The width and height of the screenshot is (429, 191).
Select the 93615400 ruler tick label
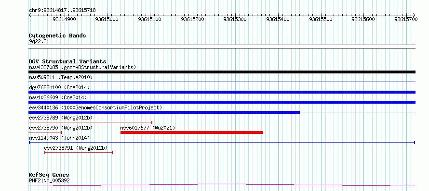[278, 19]
